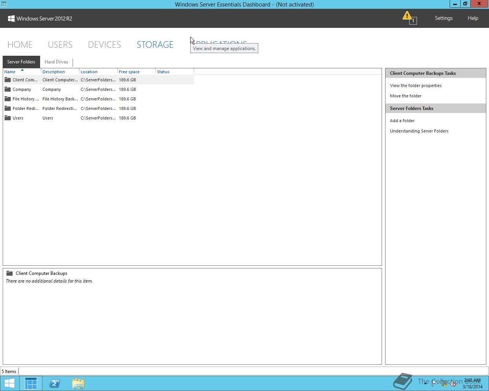Image resolution: width=489 pixels, height=391 pixels.
Task: Minimize the Dashboard window
Action: pyautogui.click(x=455, y=4)
